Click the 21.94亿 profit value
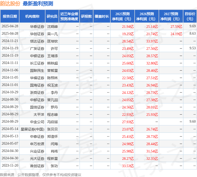Viewport: 197px width, 177px height. click(128, 27)
